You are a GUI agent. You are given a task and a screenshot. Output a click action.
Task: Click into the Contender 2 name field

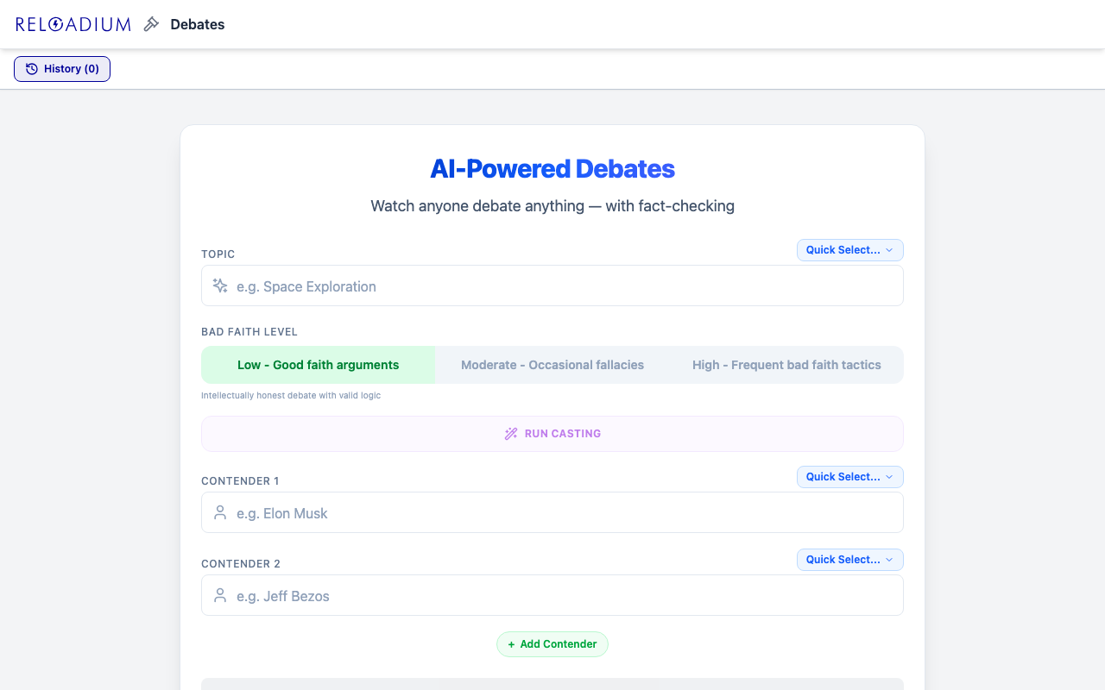click(561, 596)
